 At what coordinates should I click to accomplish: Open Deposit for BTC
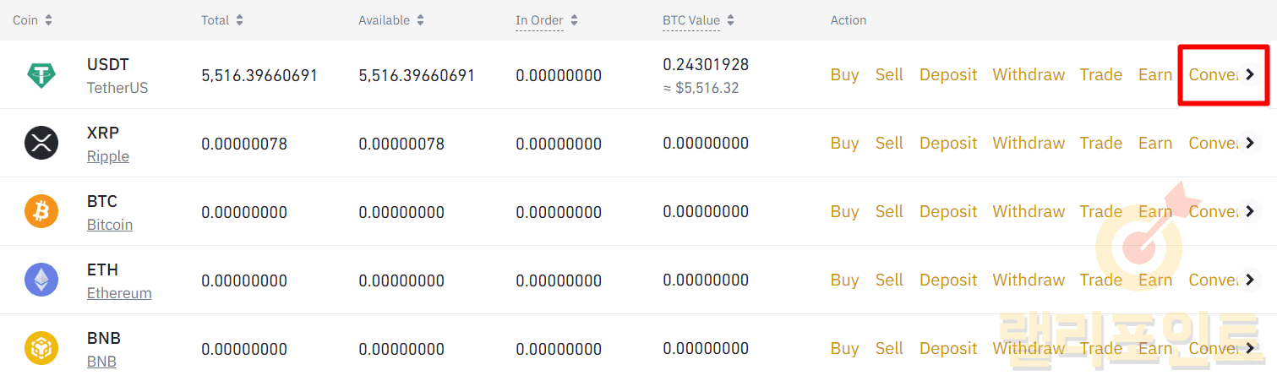[948, 211]
